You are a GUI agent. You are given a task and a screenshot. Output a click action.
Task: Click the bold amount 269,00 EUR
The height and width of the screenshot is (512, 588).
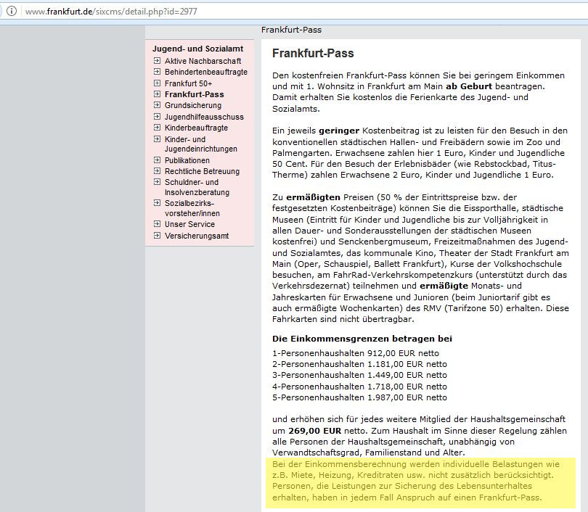coord(314,431)
